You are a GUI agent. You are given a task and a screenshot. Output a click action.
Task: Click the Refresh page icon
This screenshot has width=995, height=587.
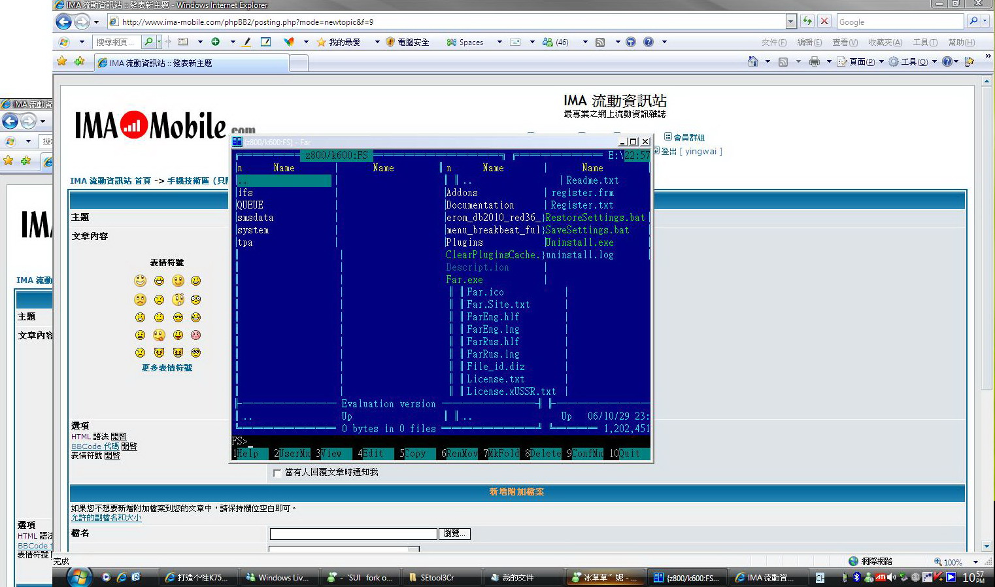(807, 22)
